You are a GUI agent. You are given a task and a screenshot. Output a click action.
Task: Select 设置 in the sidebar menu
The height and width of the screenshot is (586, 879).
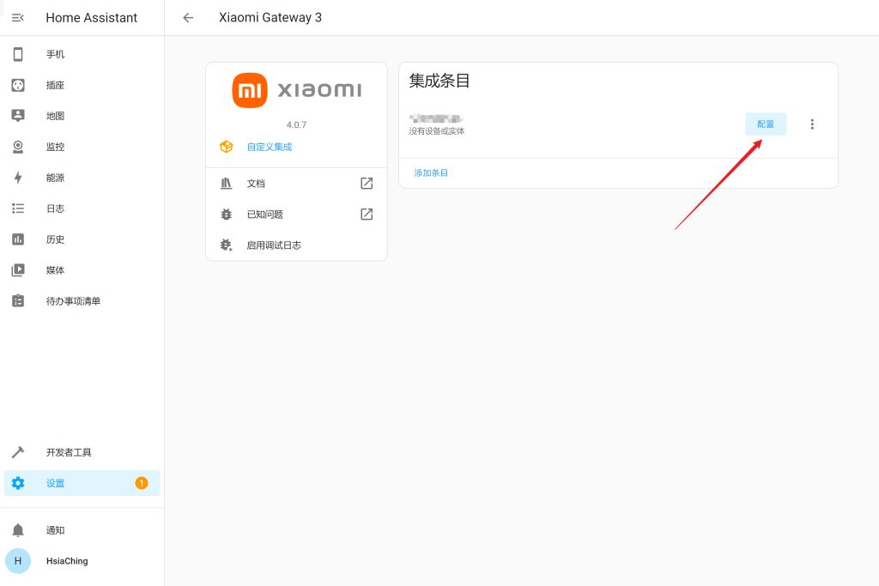tap(82, 483)
